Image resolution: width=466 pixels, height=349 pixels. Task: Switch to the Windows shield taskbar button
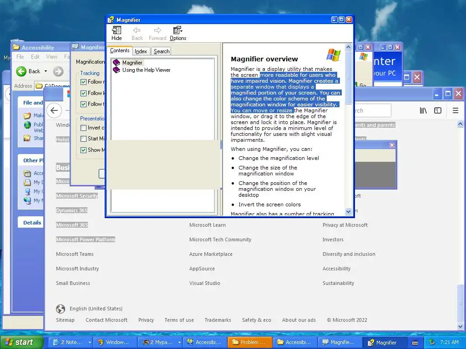(x=115, y=342)
